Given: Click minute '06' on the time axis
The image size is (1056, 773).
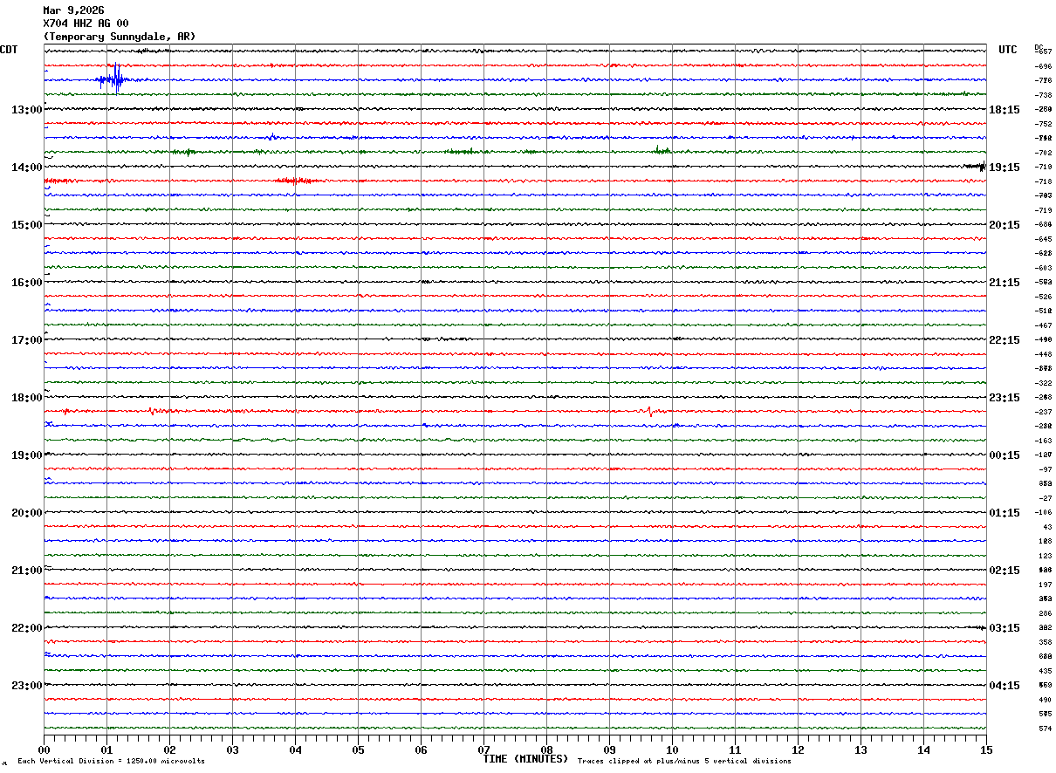Looking at the screenshot, I should click(x=421, y=749).
